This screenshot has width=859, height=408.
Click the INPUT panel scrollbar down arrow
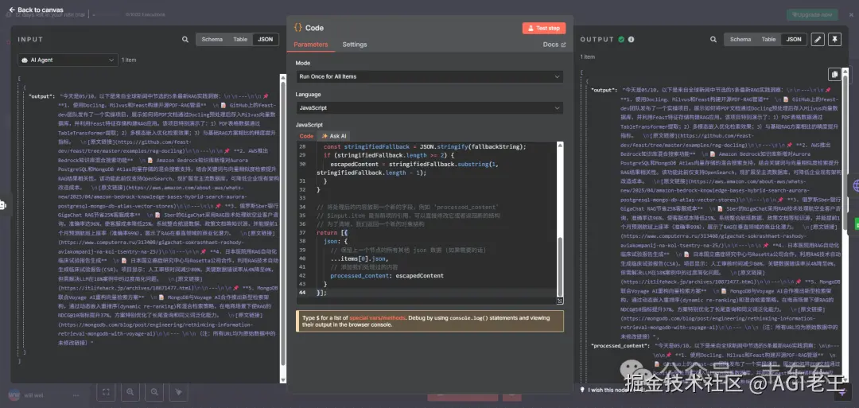[283, 379]
